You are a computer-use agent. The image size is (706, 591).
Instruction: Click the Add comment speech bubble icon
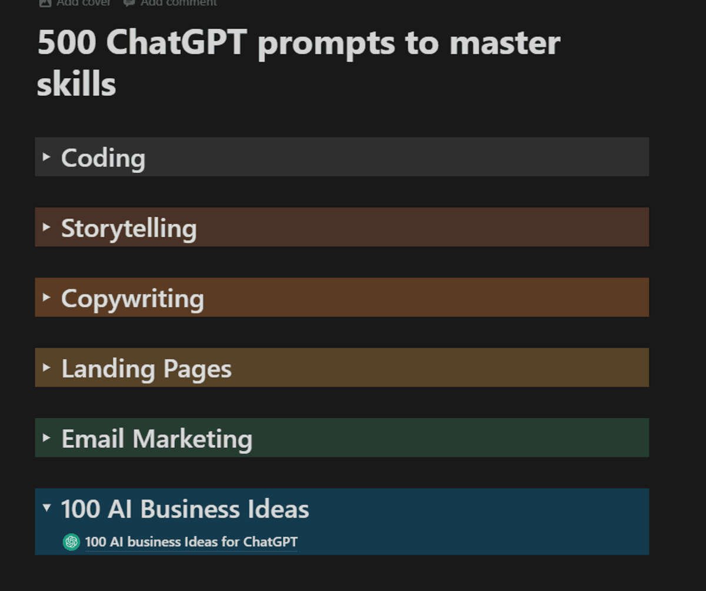point(129,2)
